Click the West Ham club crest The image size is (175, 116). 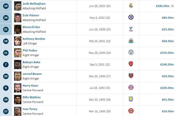click(131, 76)
